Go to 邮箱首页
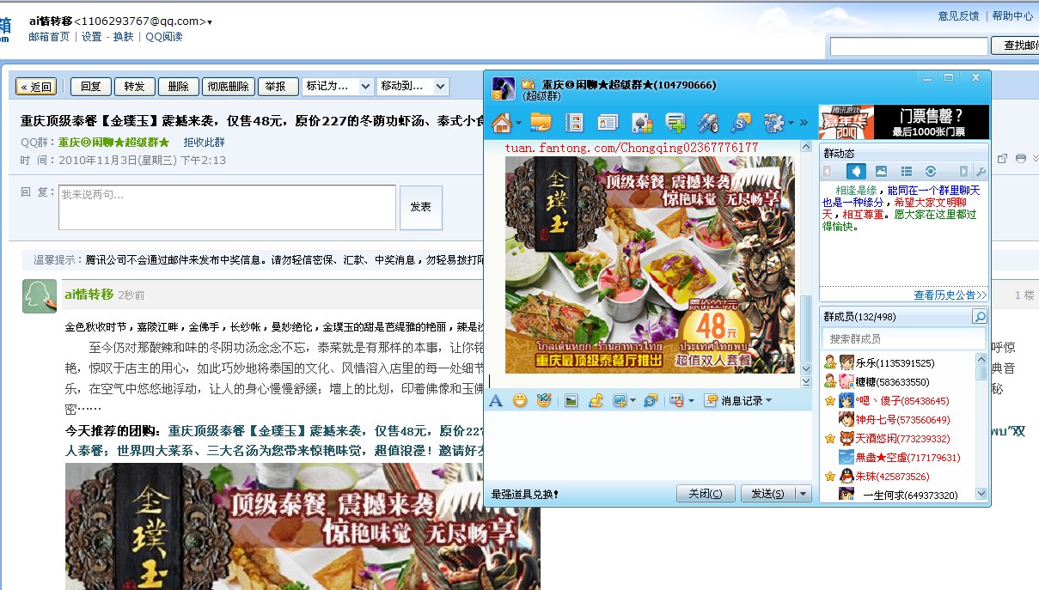 click(x=49, y=37)
